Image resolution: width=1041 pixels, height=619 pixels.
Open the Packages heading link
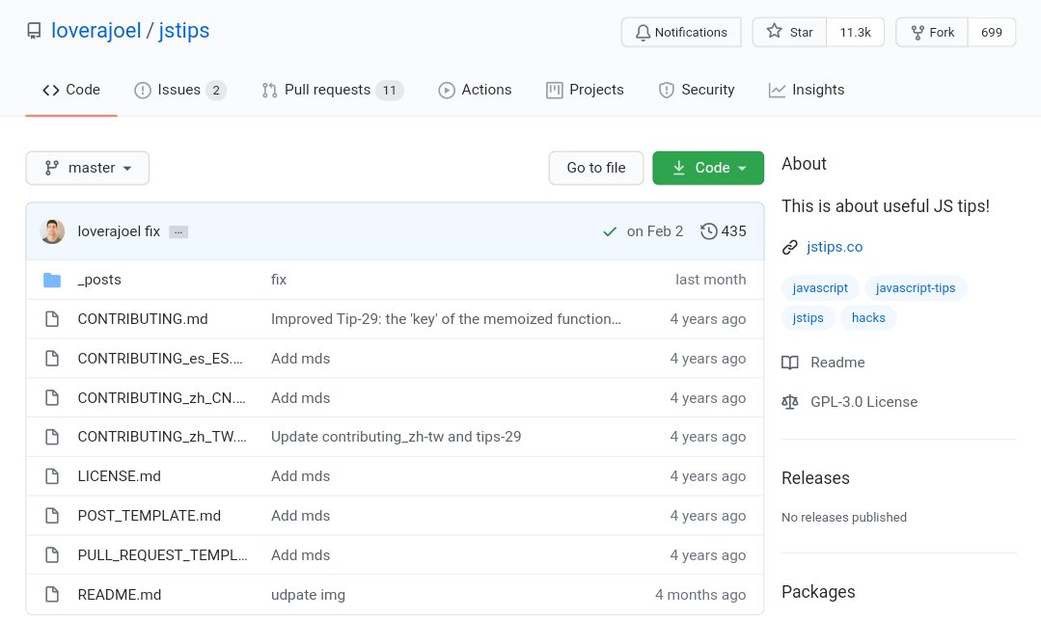click(818, 592)
